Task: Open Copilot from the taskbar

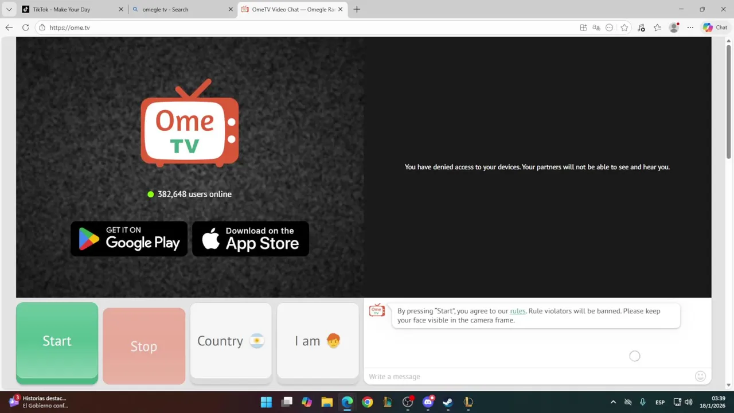Action: [x=307, y=402]
